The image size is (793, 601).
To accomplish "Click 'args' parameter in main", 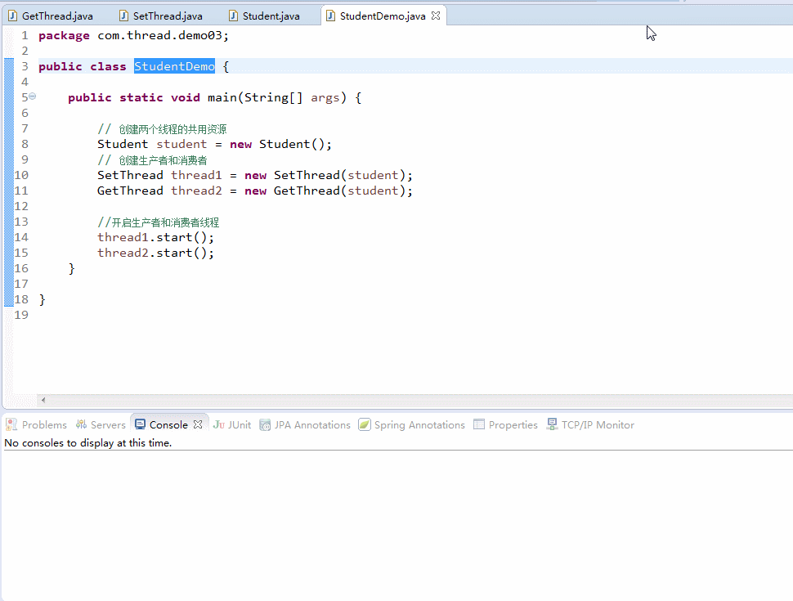I will click(325, 97).
